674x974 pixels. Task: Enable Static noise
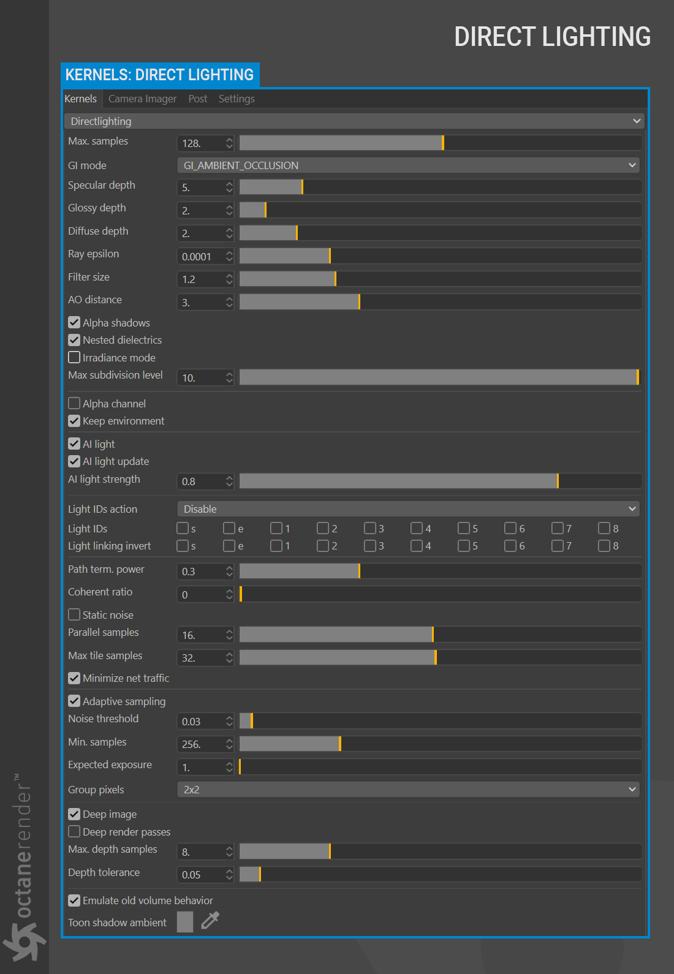click(x=74, y=614)
